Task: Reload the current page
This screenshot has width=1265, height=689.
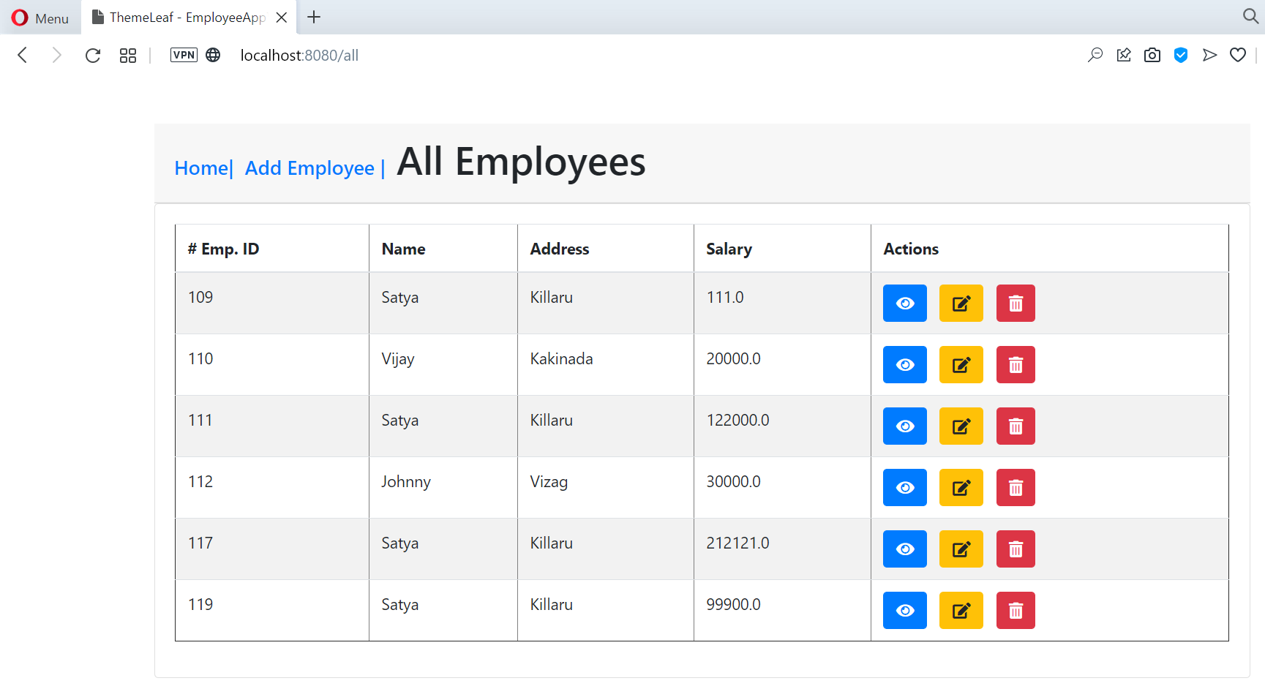Action: pyautogui.click(x=93, y=56)
